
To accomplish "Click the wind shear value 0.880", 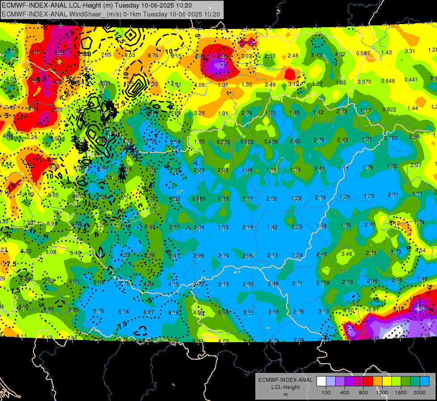I will 199,199.
